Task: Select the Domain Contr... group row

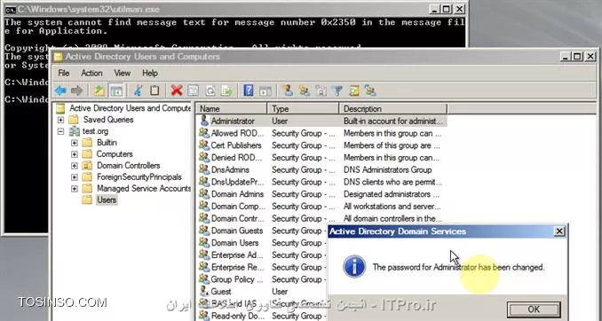Action: tap(321, 219)
